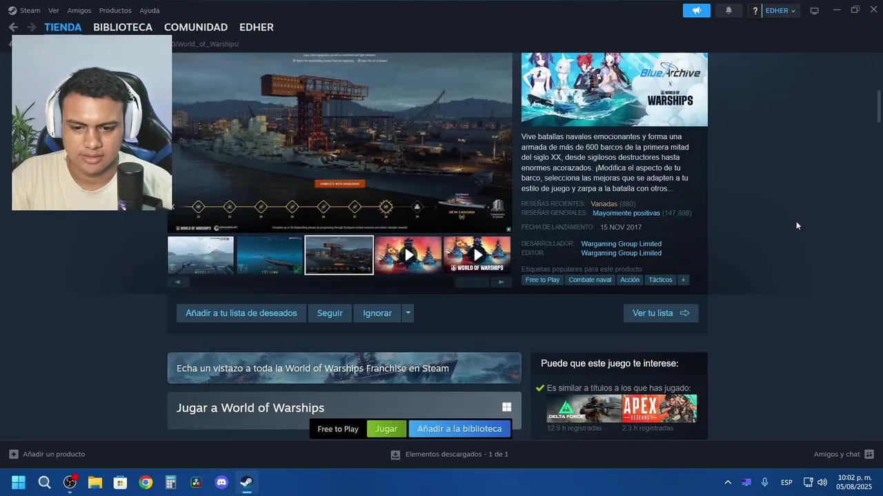Open the Ayuda menu
883x496 pixels.
(150, 10)
